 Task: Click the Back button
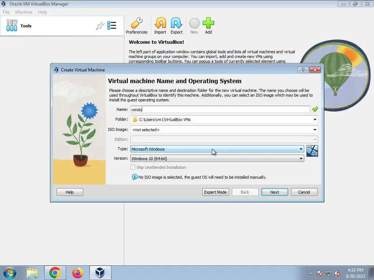[x=245, y=192]
